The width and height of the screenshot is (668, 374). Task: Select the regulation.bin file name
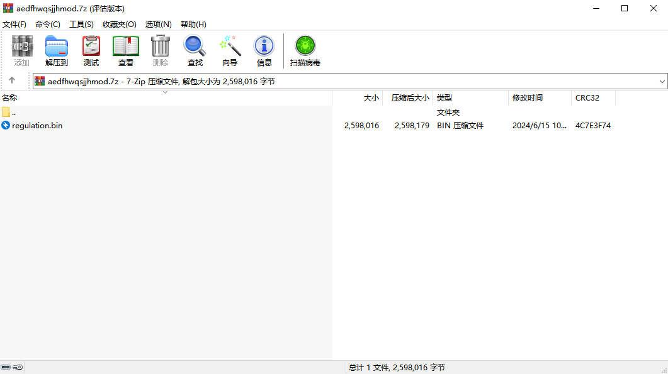point(37,126)
